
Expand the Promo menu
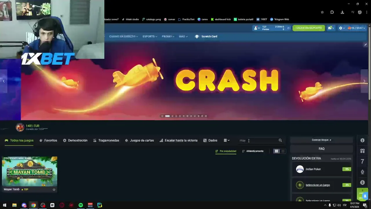coord(168,37)
